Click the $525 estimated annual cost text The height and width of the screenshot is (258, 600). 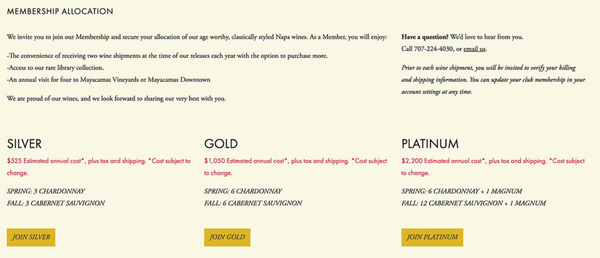[98, 167]
